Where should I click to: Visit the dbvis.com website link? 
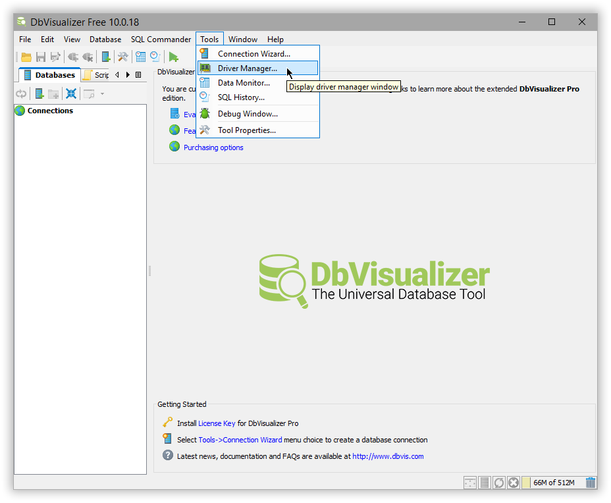pos(388,456)
